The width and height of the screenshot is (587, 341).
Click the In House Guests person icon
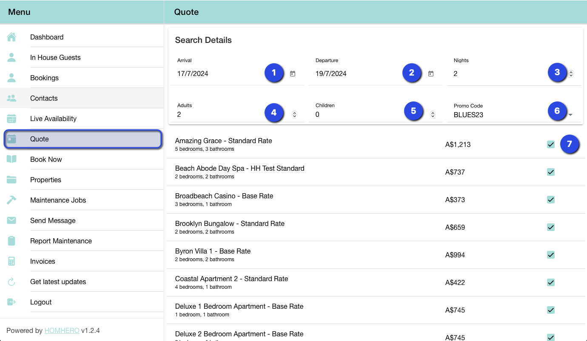[11, 57]
